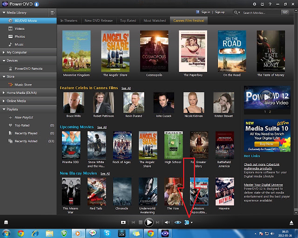
Task: Collapse the Media Library section
Action: [4, 13]
